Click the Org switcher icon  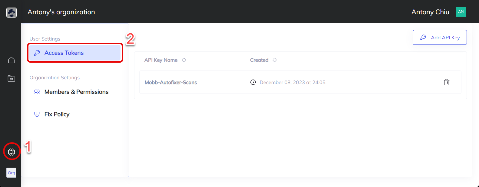click(x=12, y=173)
